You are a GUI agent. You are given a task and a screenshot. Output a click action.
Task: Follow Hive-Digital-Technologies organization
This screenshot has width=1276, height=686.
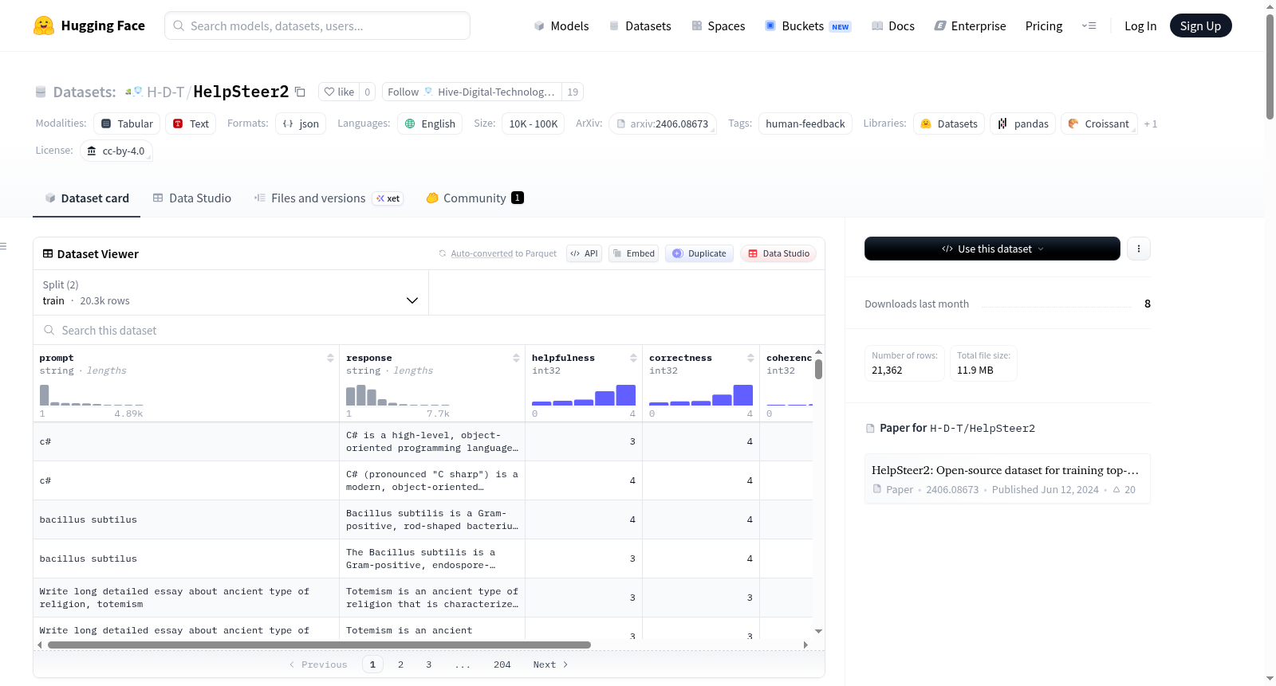[x=472, y=92]
